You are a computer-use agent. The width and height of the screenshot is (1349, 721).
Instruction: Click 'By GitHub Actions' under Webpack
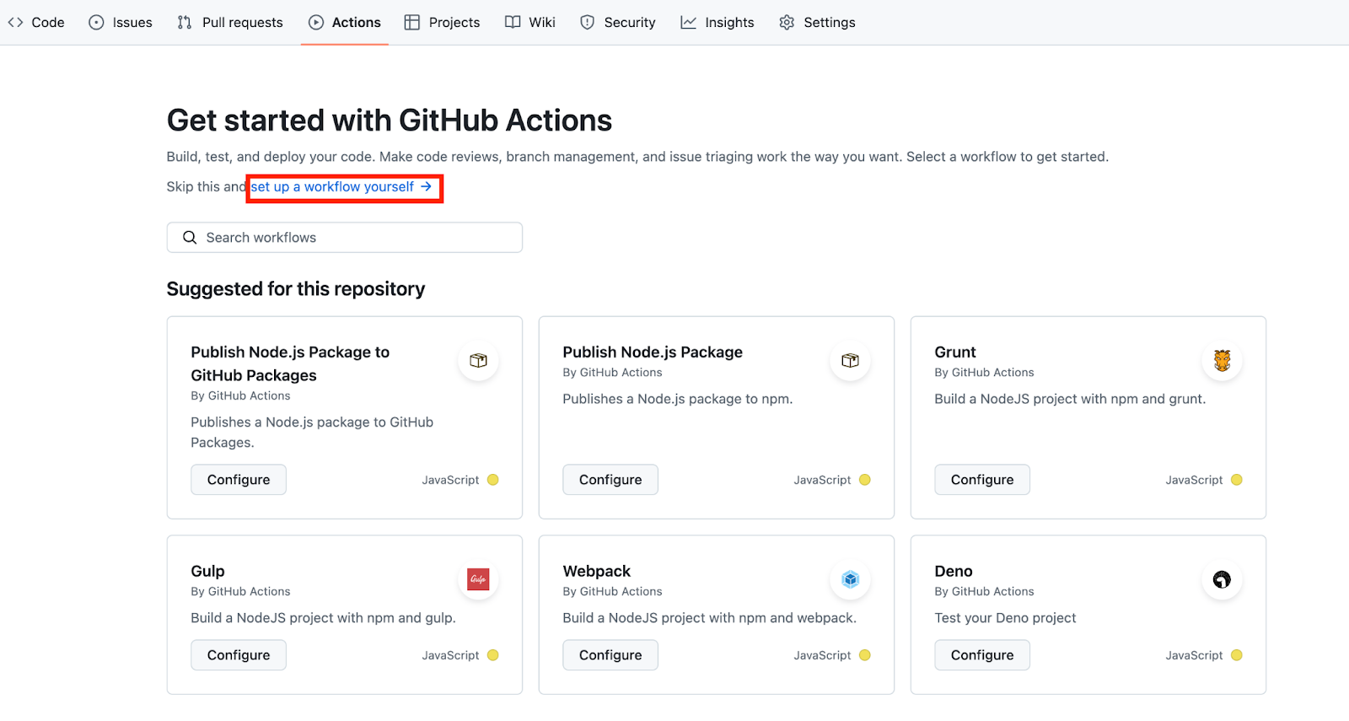coord(612,592)
